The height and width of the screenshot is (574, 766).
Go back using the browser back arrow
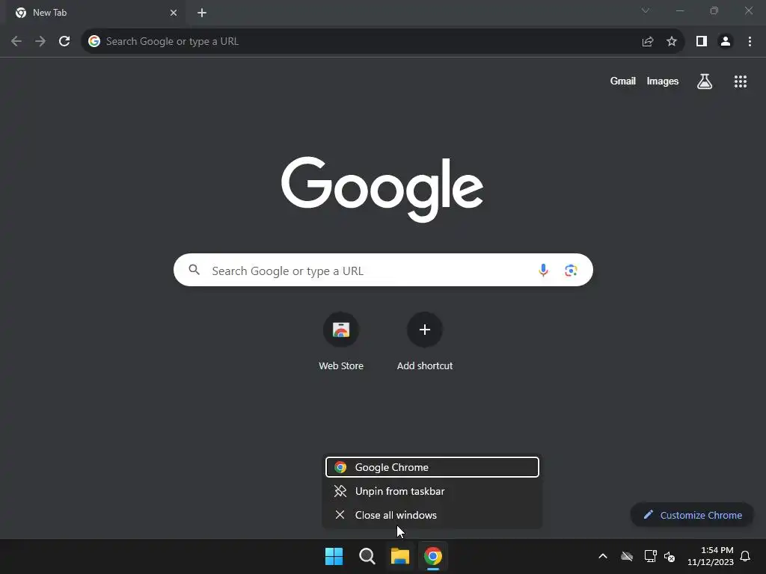(x=16, y=42)
